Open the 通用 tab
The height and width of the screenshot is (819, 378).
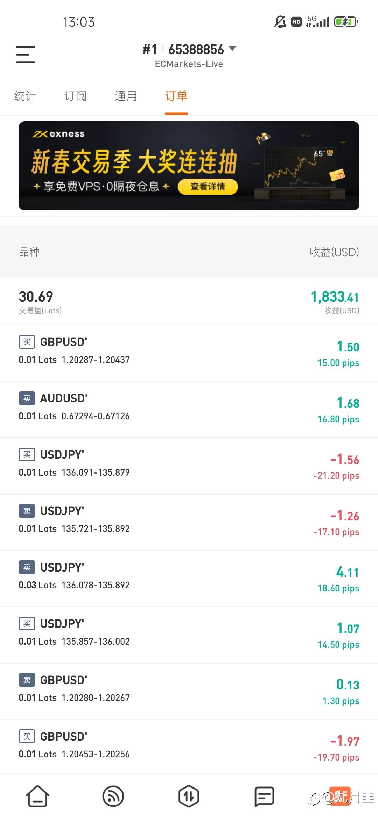(x=126, y=96)
